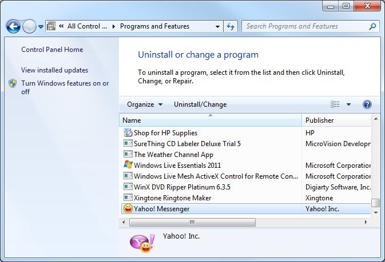Sort by the Name column header
Viewport: 385px width, 262px height.
[211, 120]
